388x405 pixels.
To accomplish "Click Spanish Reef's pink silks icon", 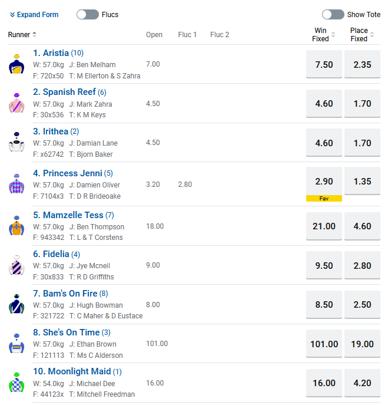I will pyautogui.click(x=16, y=103).
